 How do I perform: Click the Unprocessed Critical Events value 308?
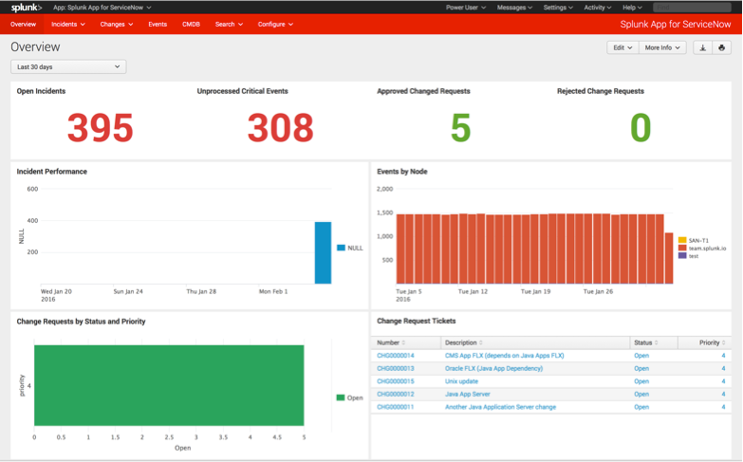[281, 127]
